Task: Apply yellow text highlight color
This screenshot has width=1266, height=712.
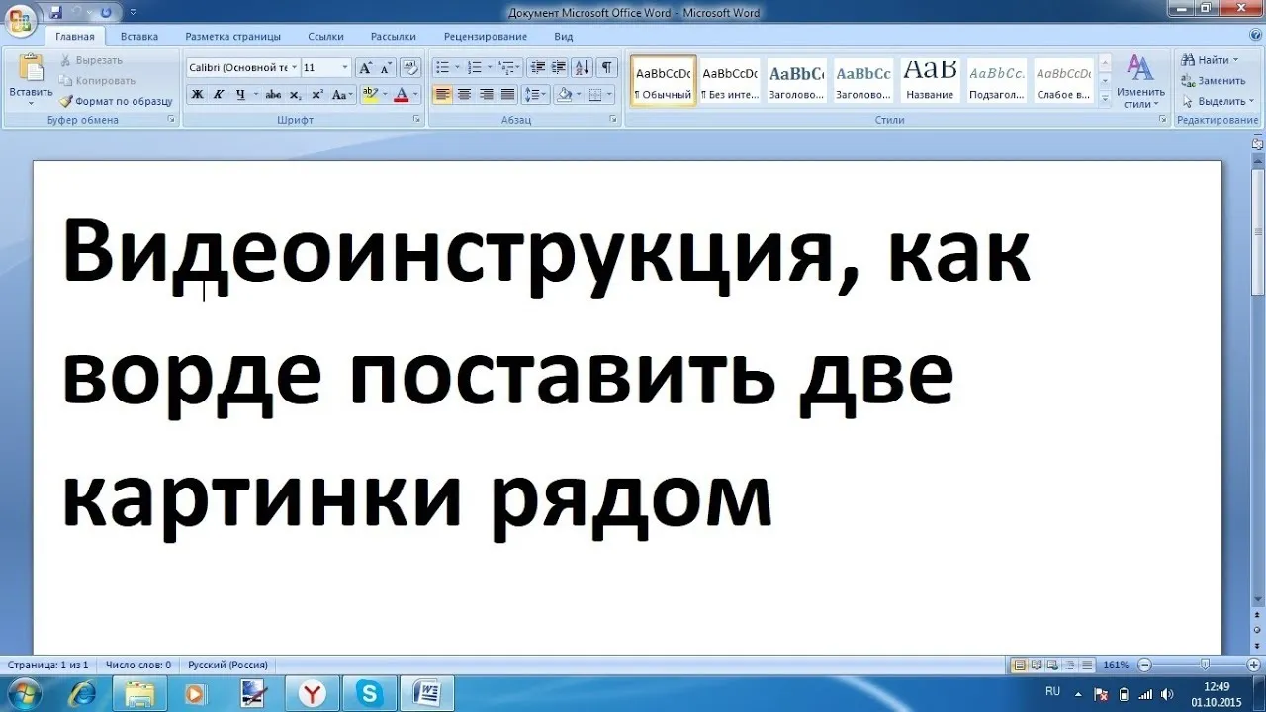Action: point(370,95)
